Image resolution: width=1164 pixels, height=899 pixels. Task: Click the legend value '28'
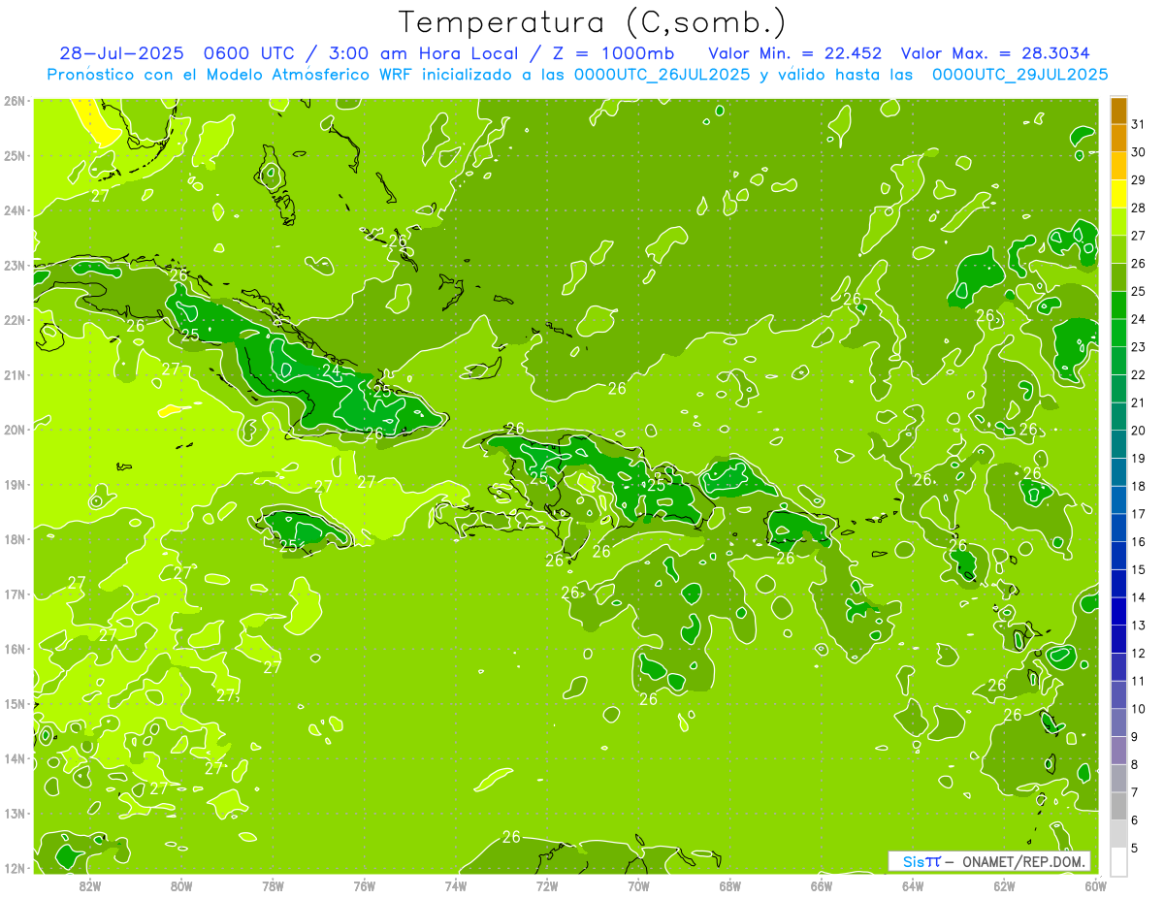[1139, 208]
